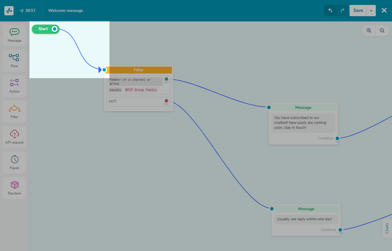Expand the Save options dropdown arrow
Viewport: 392px width, 251px height.
371,11
